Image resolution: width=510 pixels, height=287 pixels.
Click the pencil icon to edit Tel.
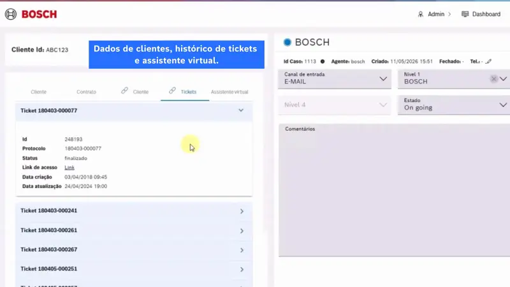click(488, 61)
